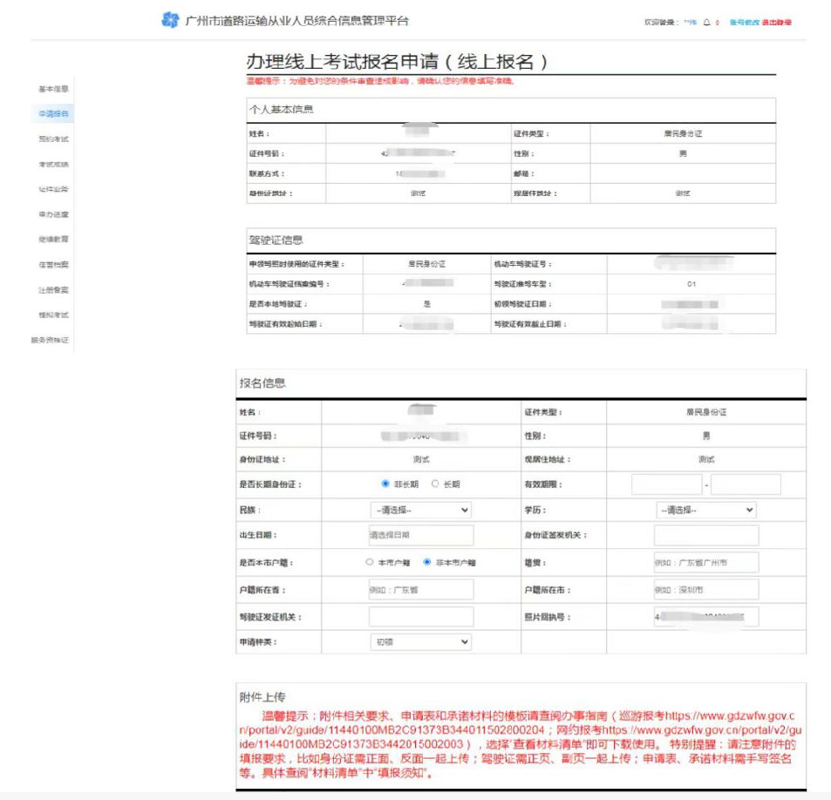The image size is (831, 800).
Task: Click the 驾驶证有效截止日期 label
Action: click(x=530, y=324)
